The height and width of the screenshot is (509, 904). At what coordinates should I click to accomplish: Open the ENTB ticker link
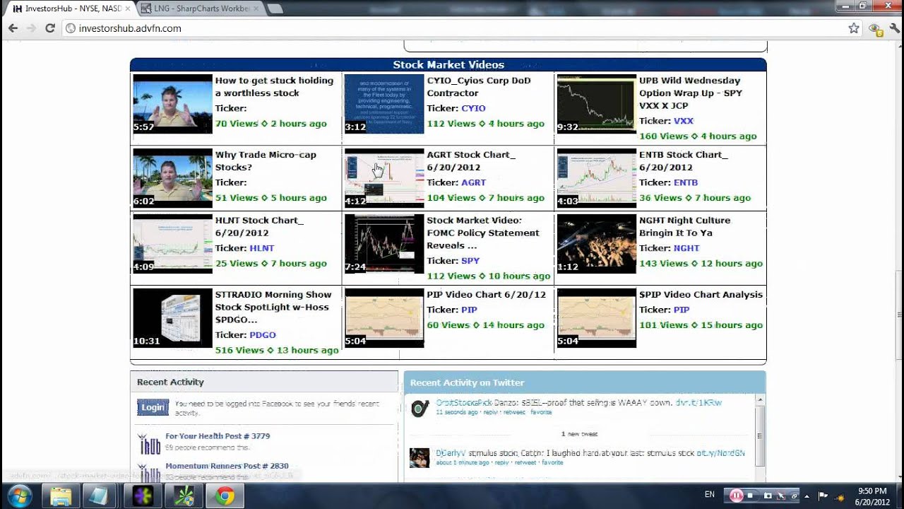[x=686, y=182]
